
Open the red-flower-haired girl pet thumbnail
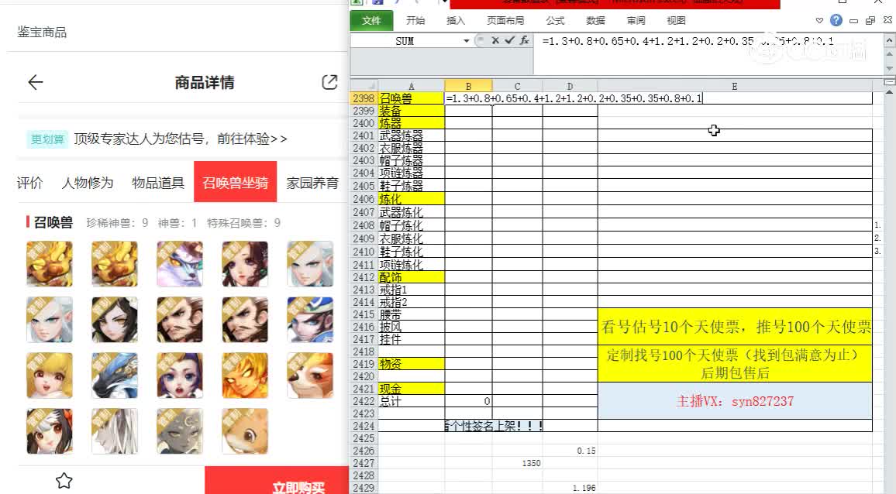(50, 432)
